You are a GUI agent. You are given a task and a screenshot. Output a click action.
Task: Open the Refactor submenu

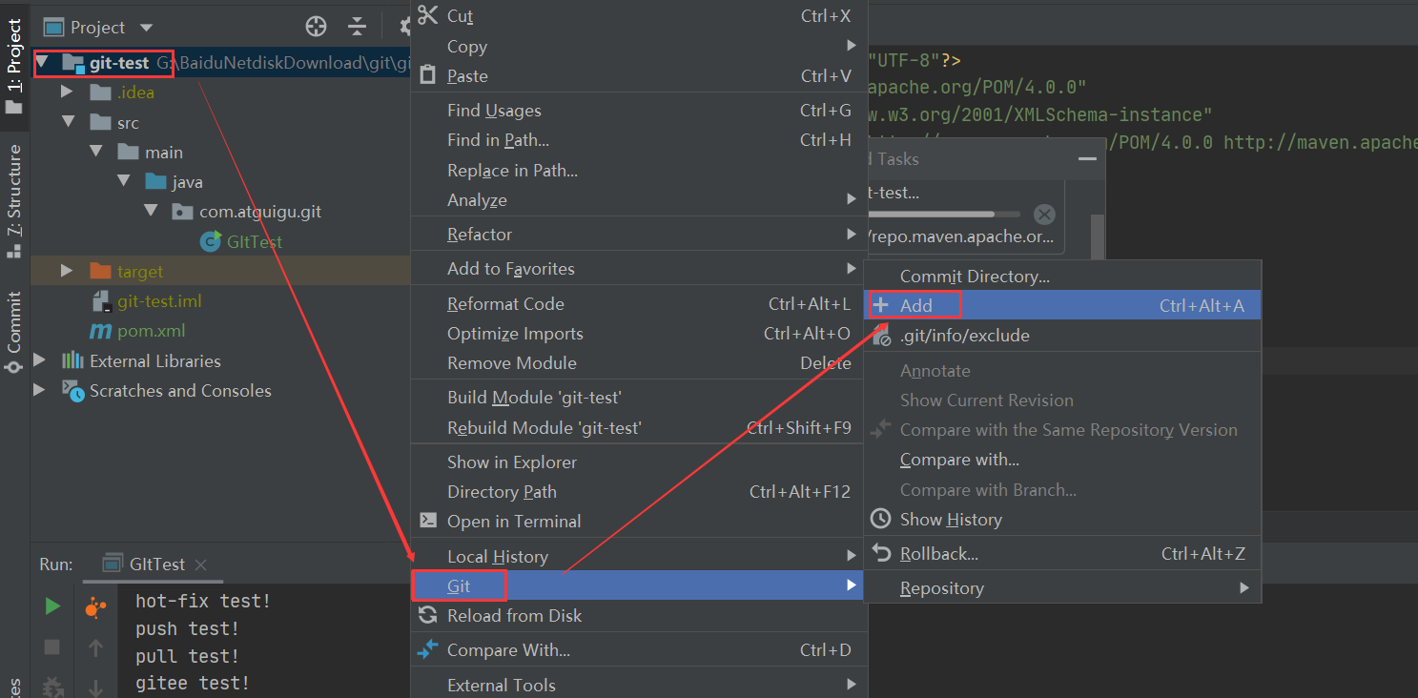click(x=639, y=235)
